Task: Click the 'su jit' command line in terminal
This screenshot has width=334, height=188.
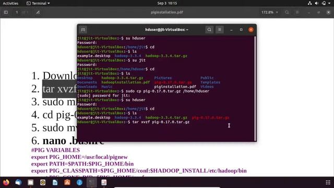Action: (x=139, y=61)
